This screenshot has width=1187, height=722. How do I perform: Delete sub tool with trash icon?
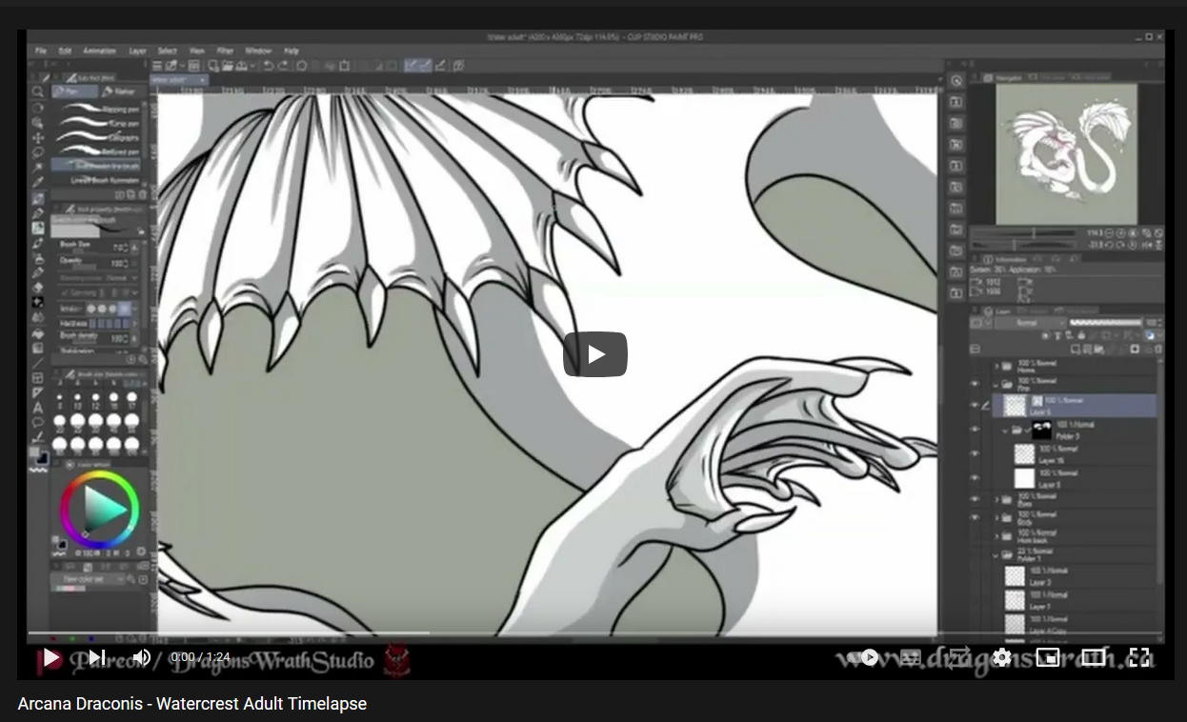pyautogui.click(x=143, y=194)
